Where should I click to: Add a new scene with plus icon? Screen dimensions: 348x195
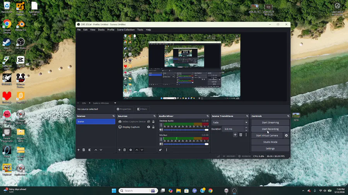[78, 150]
